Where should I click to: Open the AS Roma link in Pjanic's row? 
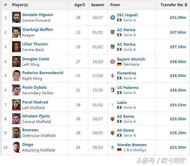coord(126,117)
